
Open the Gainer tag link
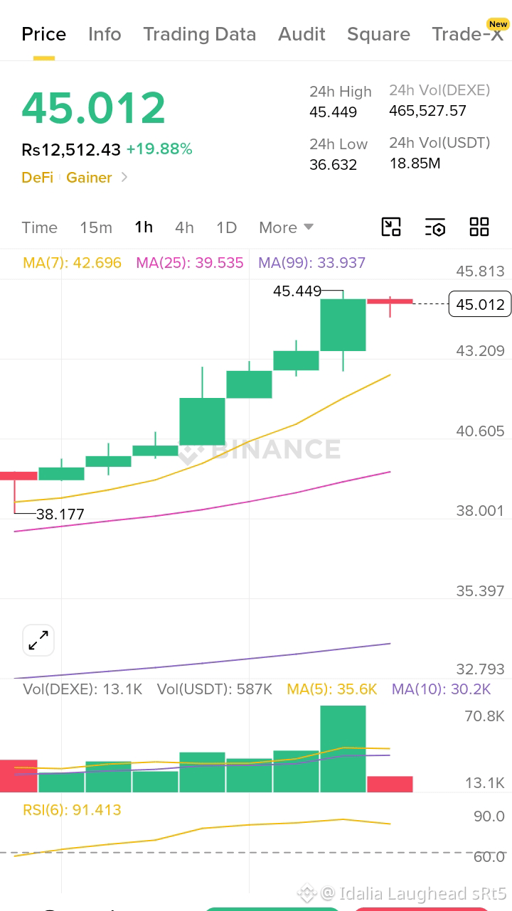point(89,178)
